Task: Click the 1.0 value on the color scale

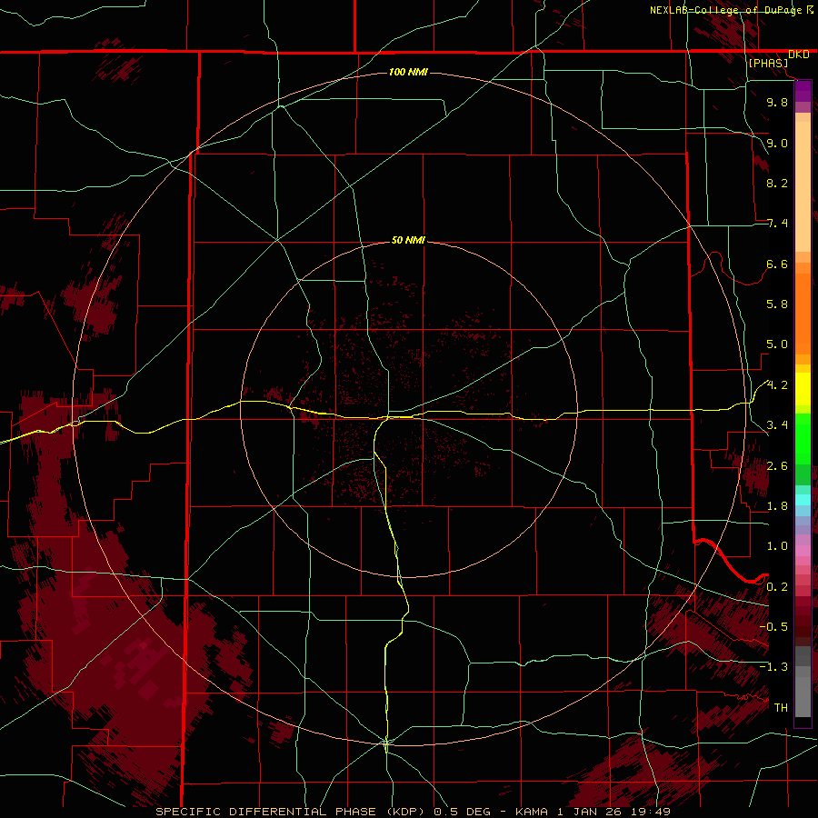Action: [x=777, y=546]
